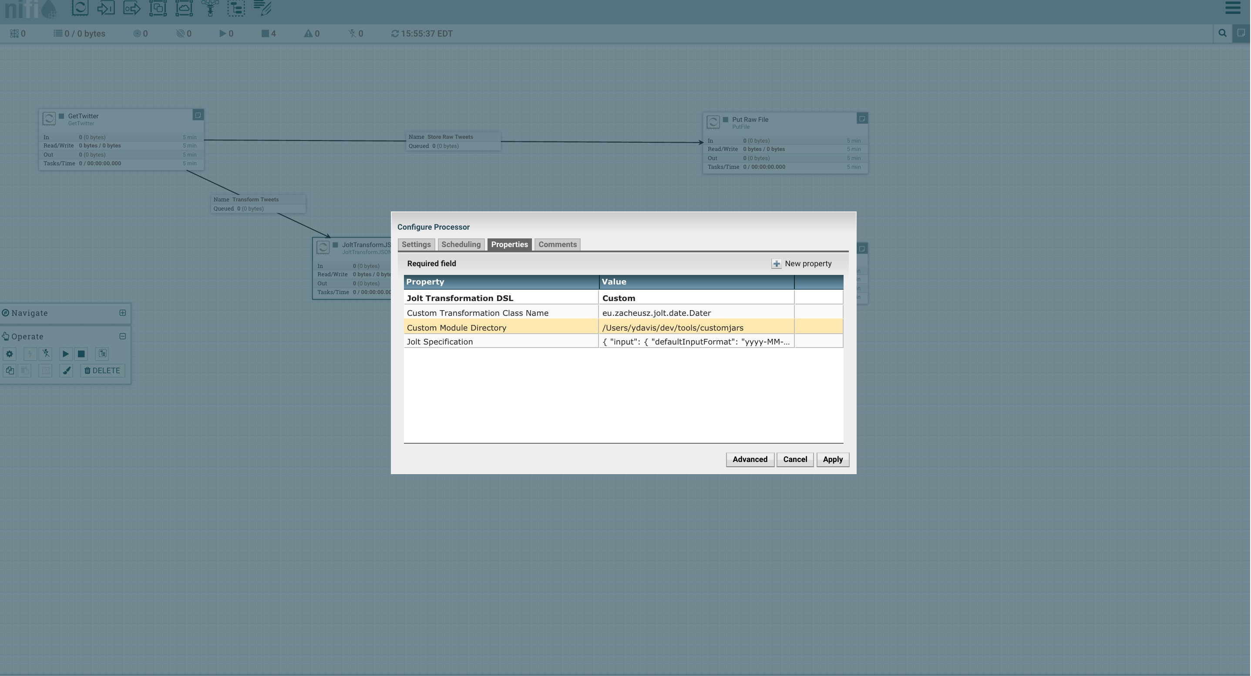Click the Cancel button

(795, 459)
